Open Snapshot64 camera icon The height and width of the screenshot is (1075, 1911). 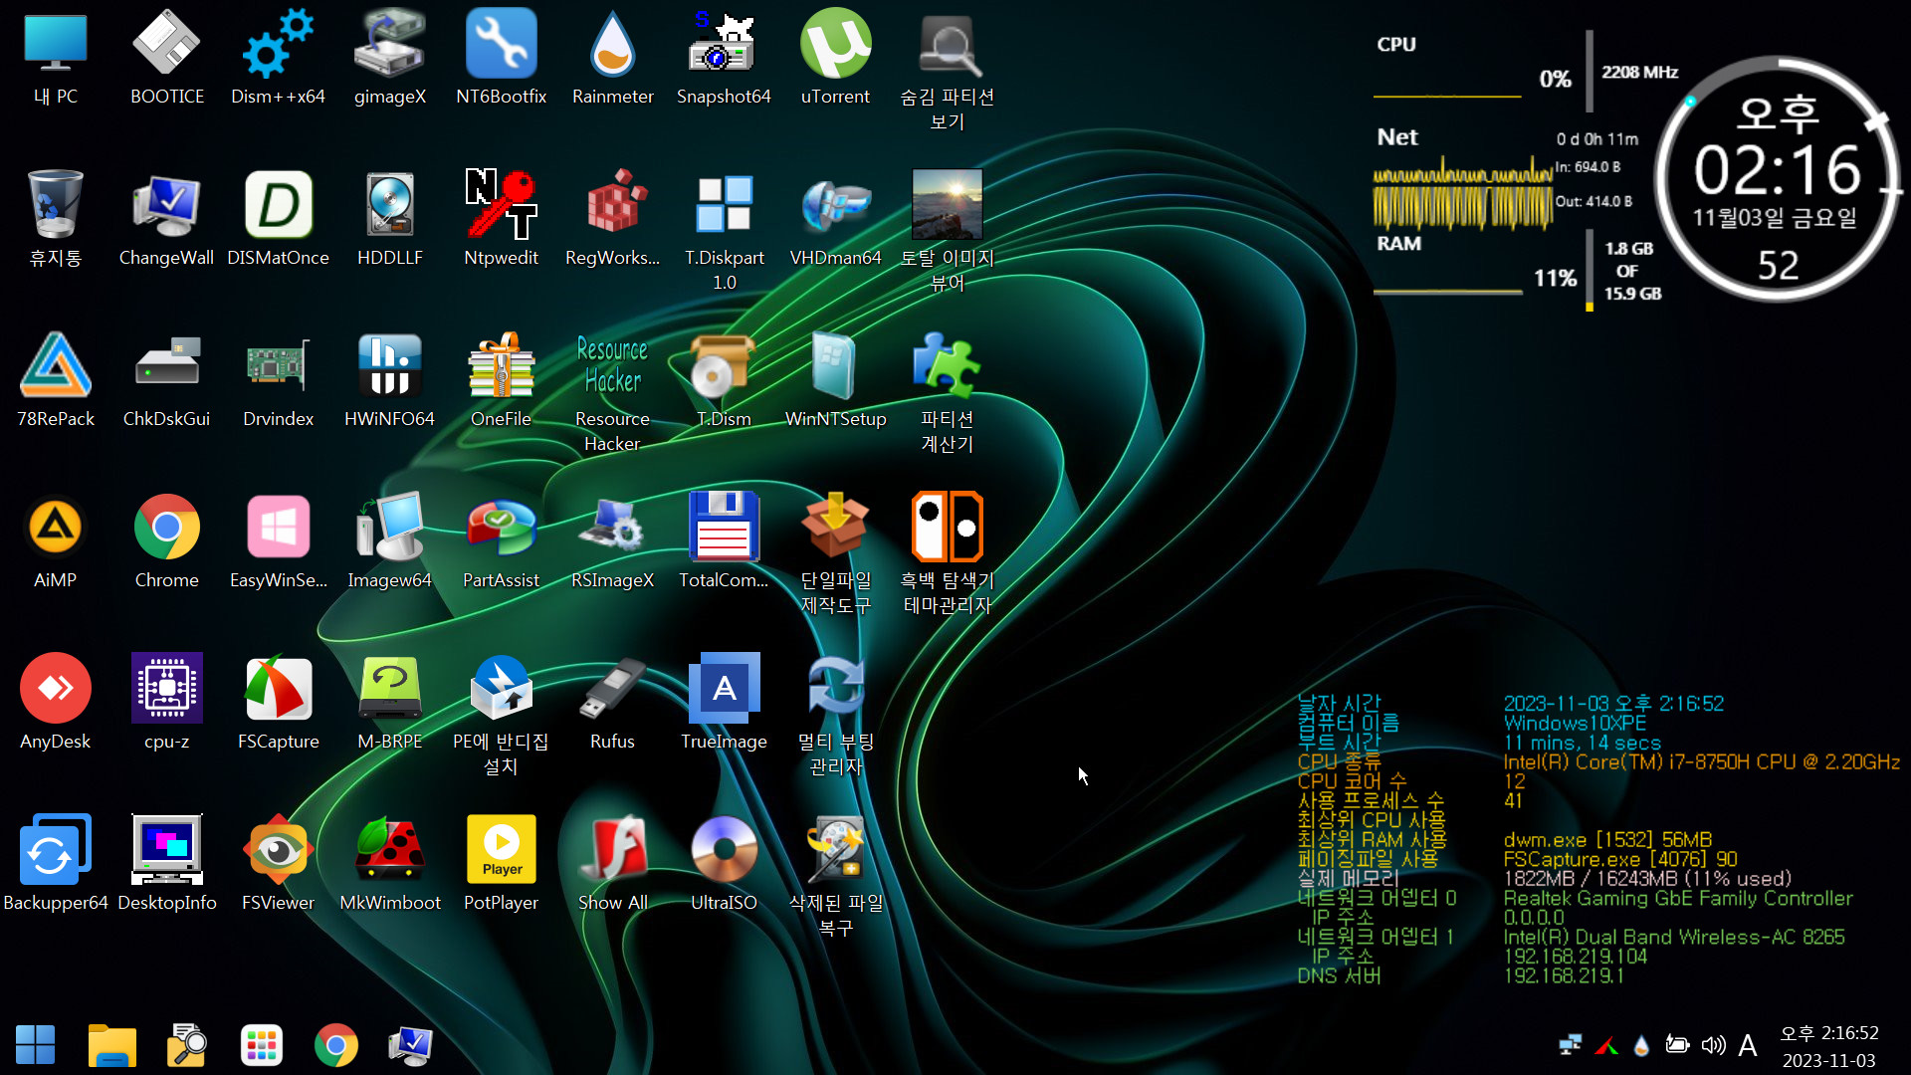pos(725,58)
